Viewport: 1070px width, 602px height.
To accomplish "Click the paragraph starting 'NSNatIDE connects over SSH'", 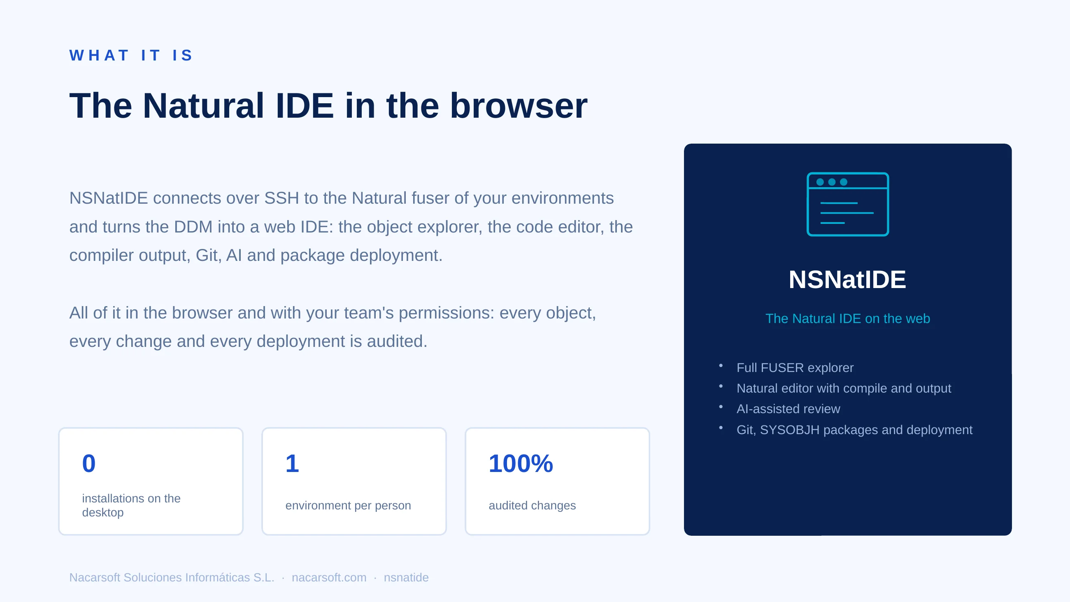I will (x=351, y=226).
